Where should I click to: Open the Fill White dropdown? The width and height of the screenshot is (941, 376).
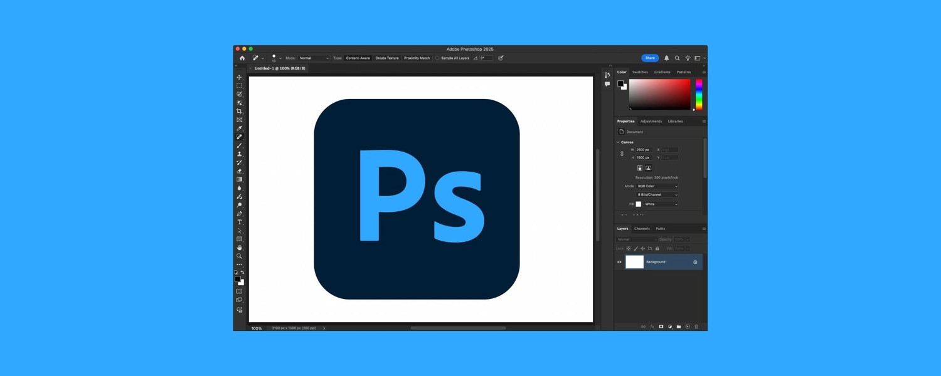661,204
